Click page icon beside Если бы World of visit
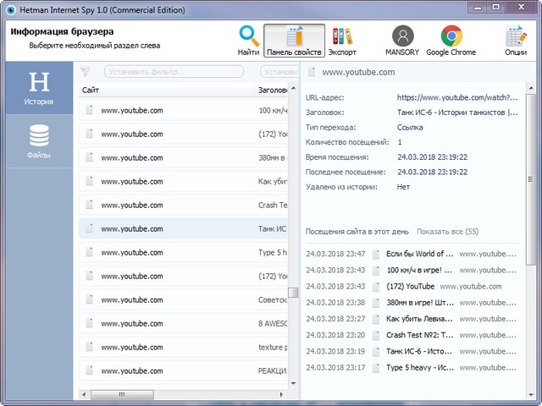 (x=376, y=254)
